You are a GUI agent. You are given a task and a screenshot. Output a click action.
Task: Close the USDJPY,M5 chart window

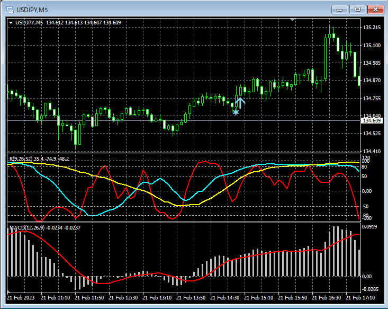pos(376,9)
